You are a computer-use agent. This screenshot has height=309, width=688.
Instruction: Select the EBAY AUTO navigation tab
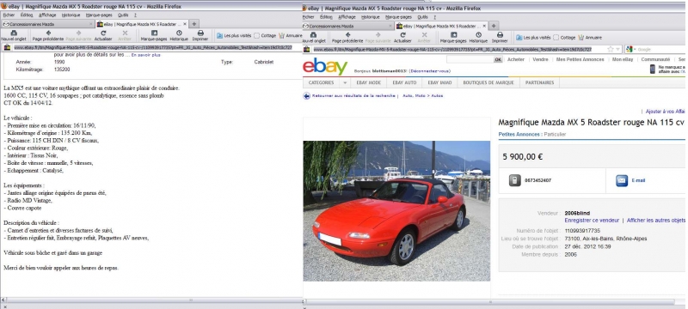coord(404,82)
